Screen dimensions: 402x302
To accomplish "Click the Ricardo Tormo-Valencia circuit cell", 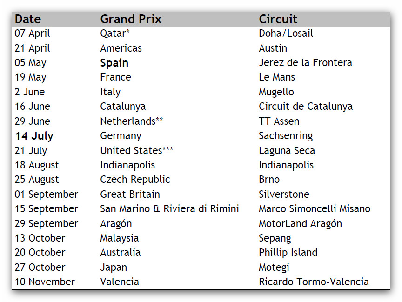I will click(x=314, y=282).
